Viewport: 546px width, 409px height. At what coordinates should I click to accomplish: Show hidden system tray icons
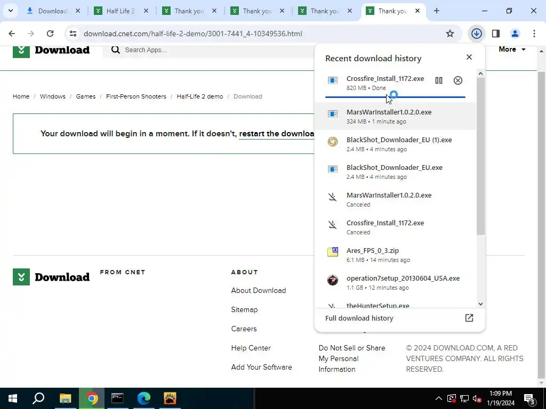[439, 398]
